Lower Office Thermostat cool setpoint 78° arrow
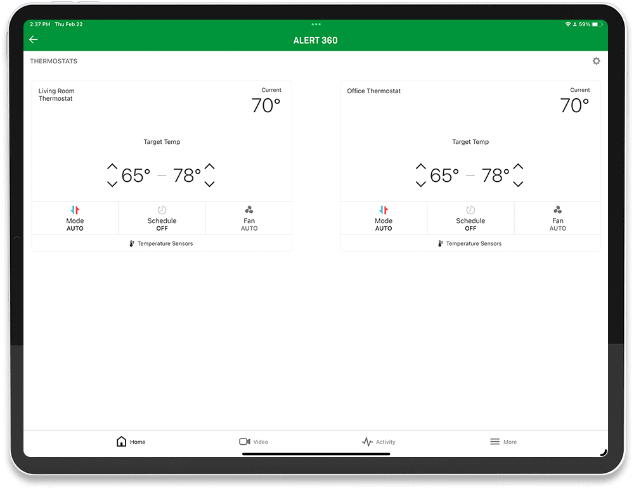634x488 pixels. [x=519, y=184]
